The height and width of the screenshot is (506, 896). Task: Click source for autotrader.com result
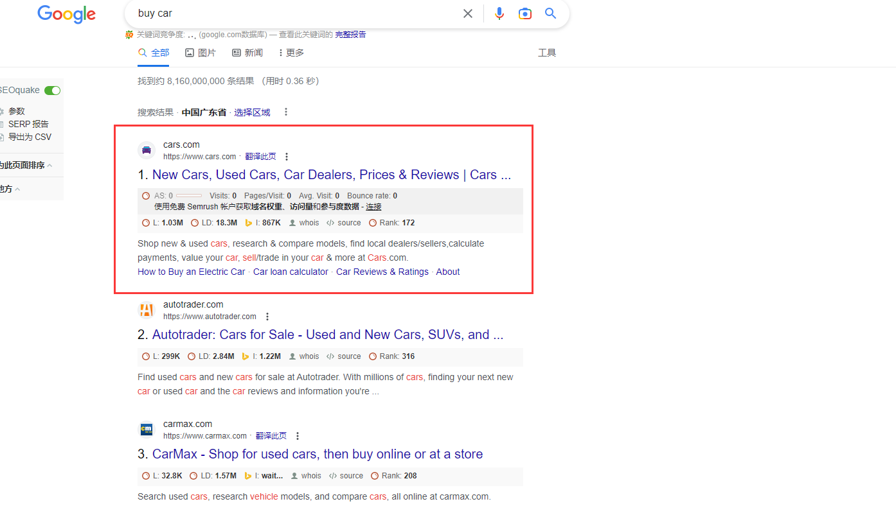344,356
